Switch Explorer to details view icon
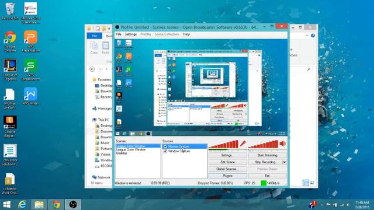 pyautogui.click(x=306, y=183)
